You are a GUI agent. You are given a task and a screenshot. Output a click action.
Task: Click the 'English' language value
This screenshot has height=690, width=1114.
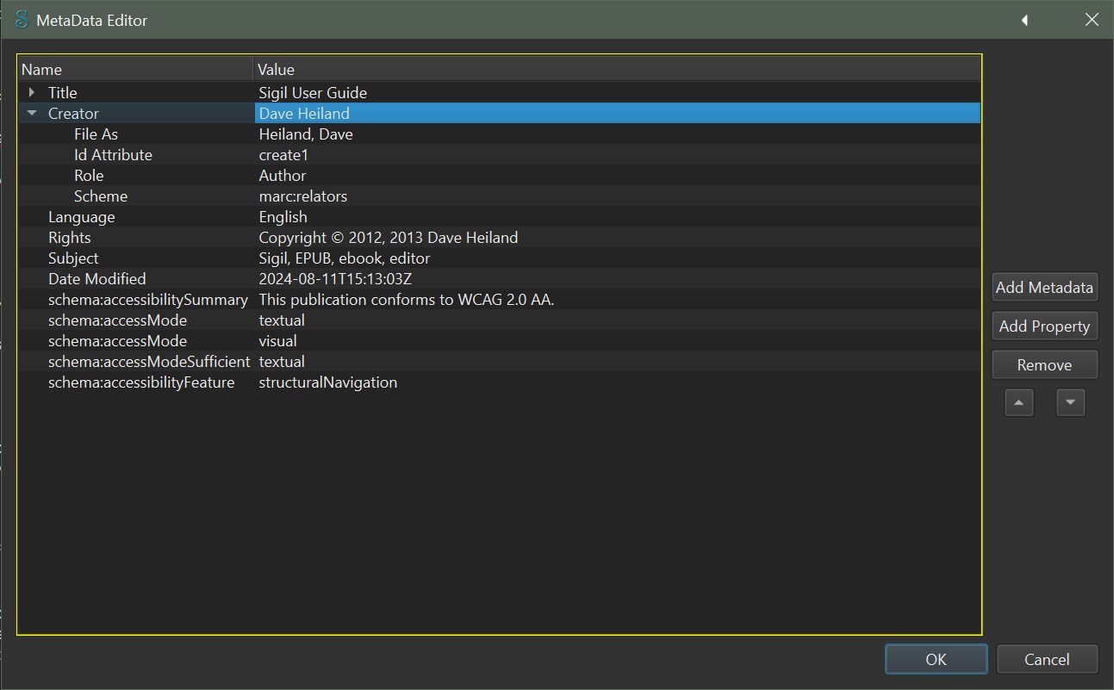(x=283, y=216)
